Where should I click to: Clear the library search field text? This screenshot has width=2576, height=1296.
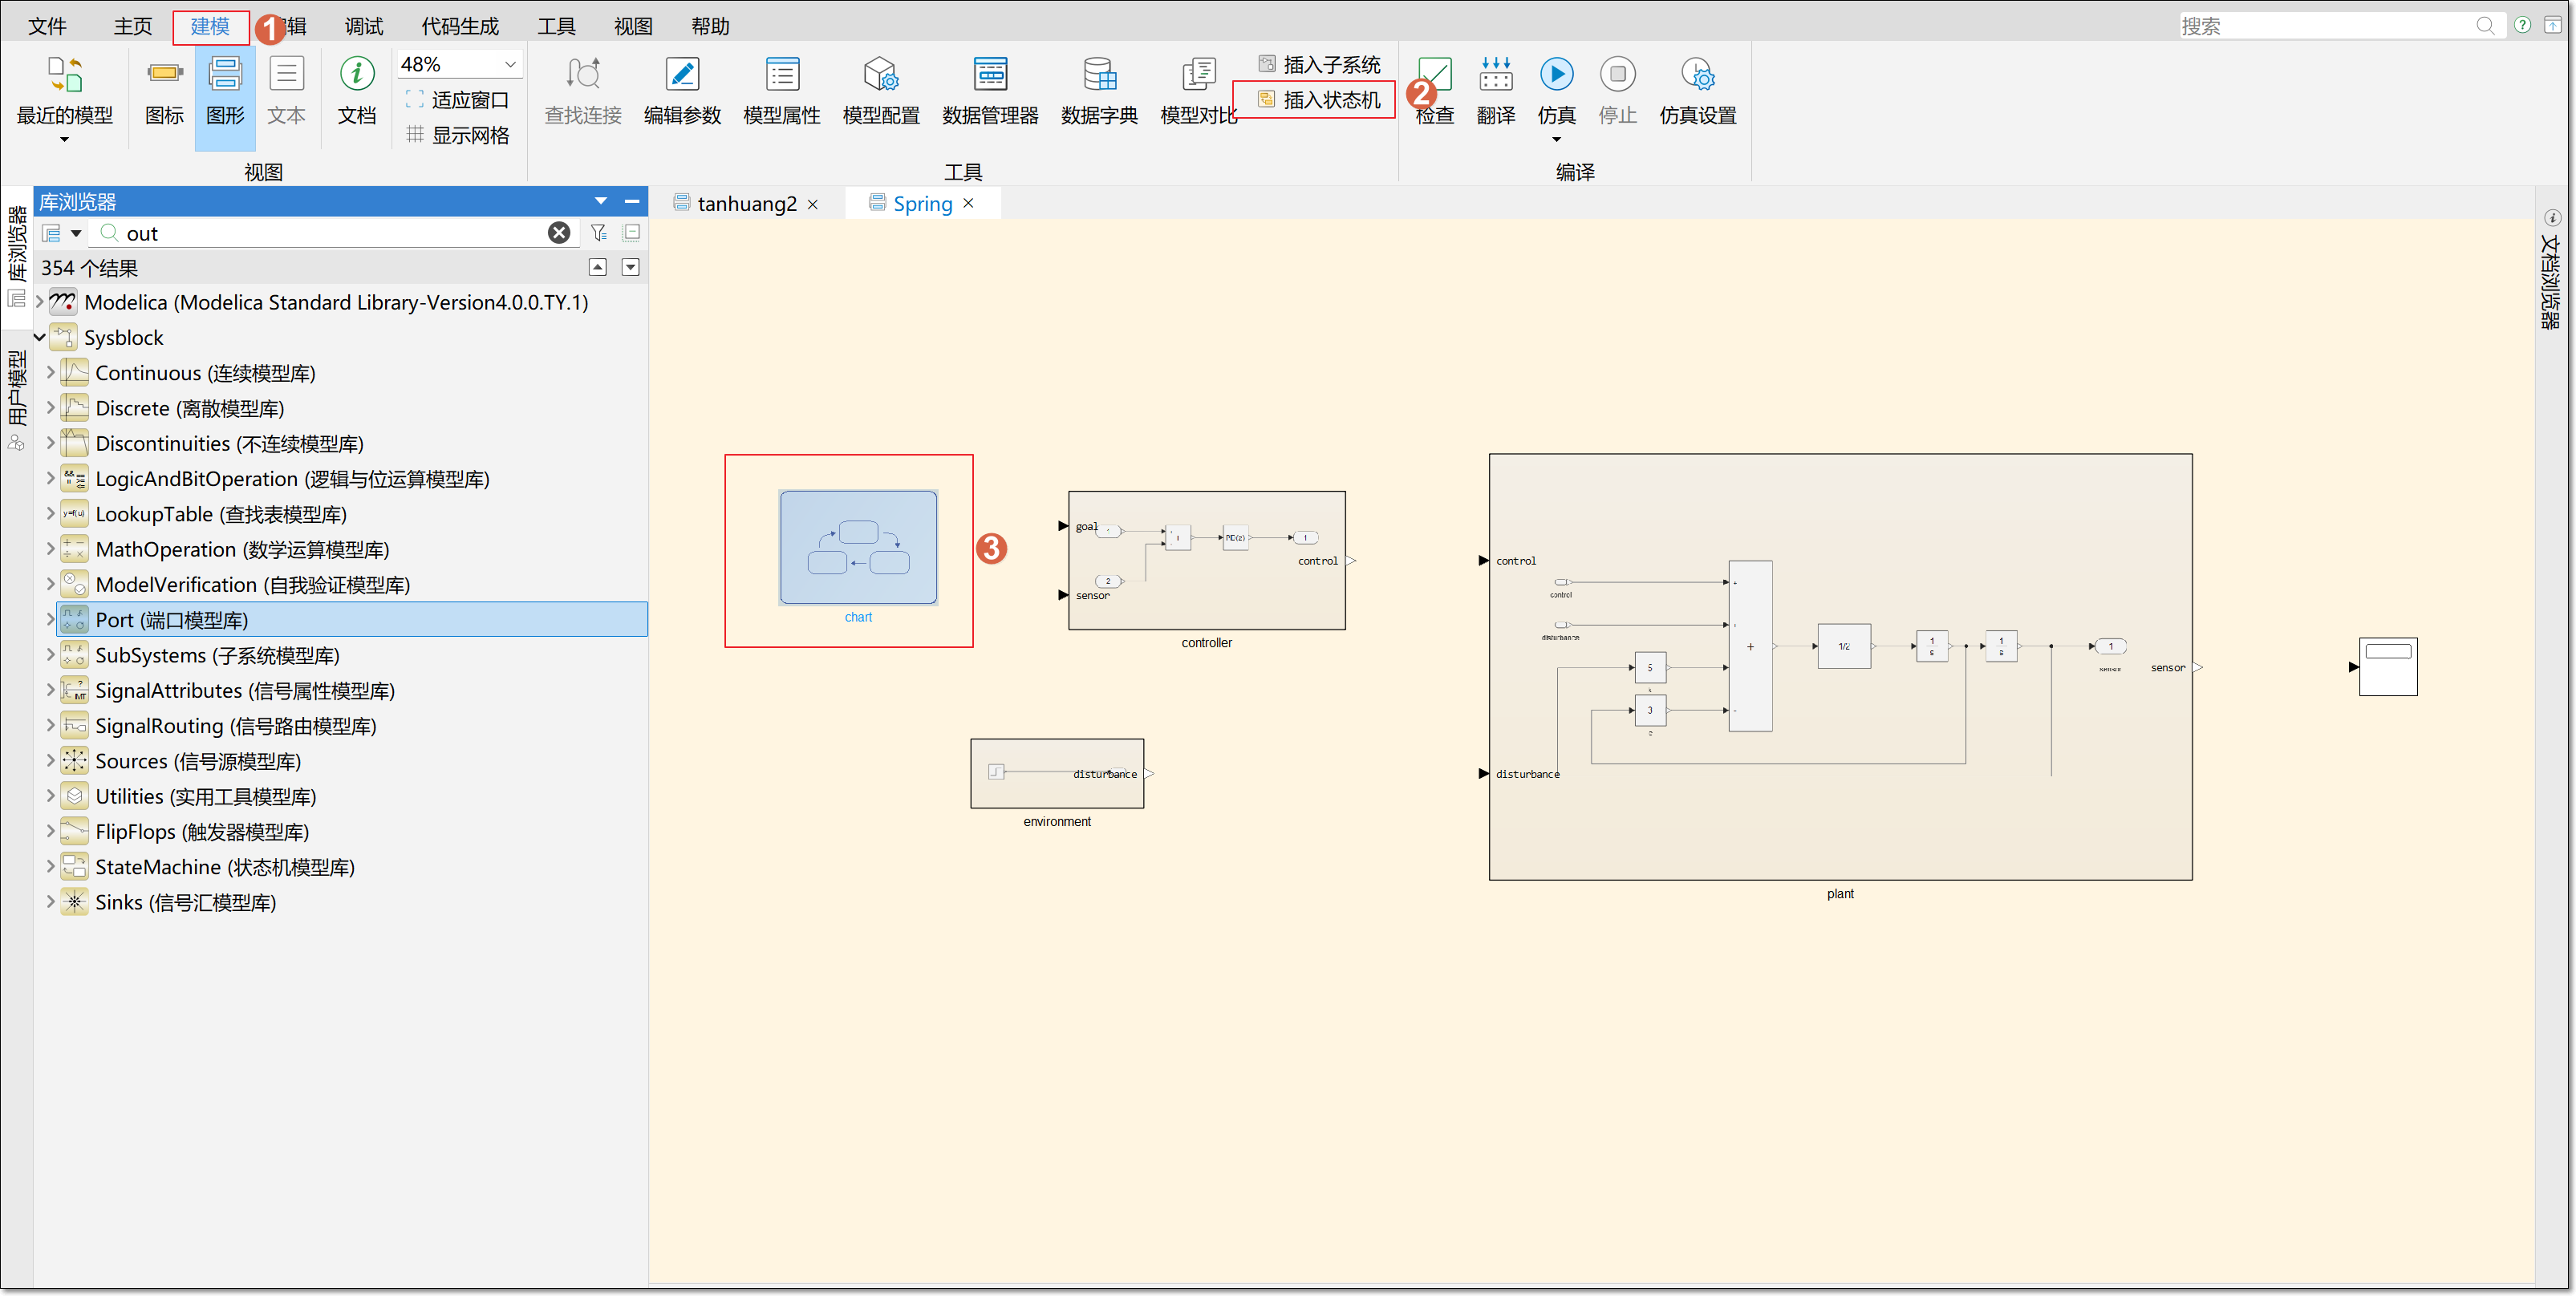(559, 233)
